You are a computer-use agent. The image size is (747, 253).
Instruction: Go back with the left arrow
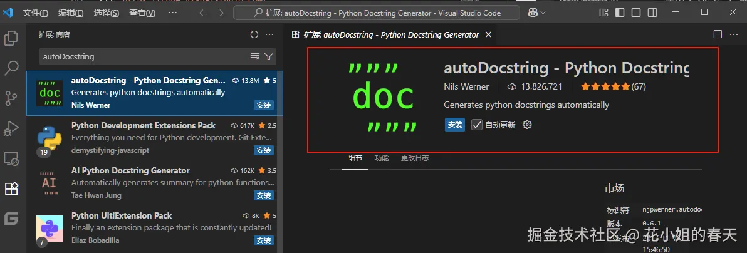[203, 13]
